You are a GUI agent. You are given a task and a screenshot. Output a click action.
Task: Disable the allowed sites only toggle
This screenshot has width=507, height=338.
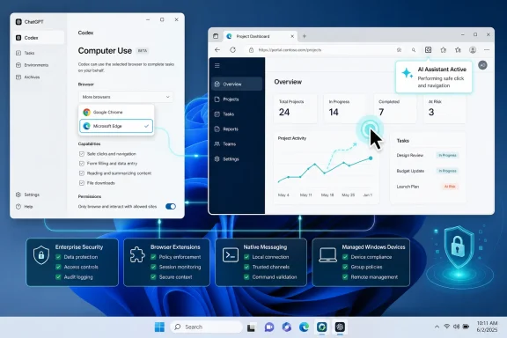tap(171, 206)
